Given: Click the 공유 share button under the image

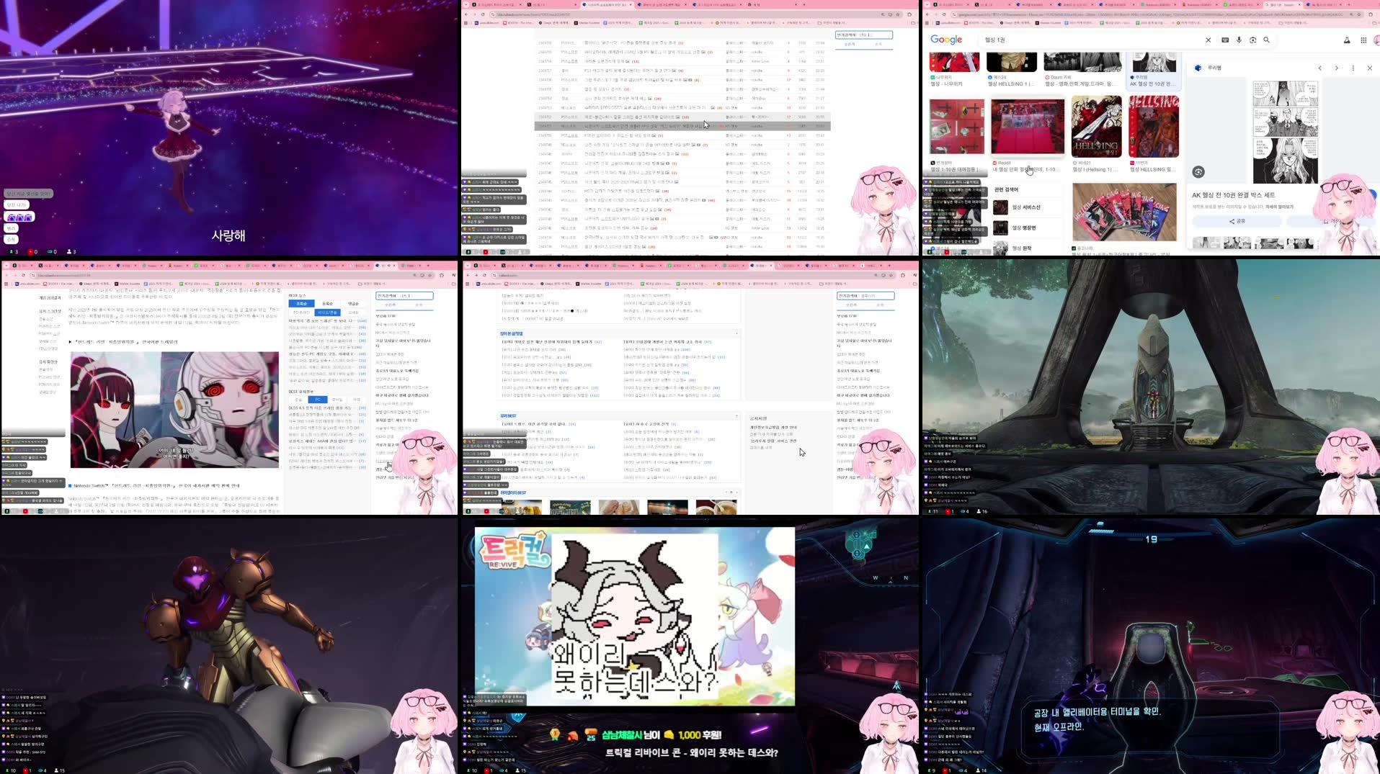Looking at the screenshot, I should pos(1238,221).
